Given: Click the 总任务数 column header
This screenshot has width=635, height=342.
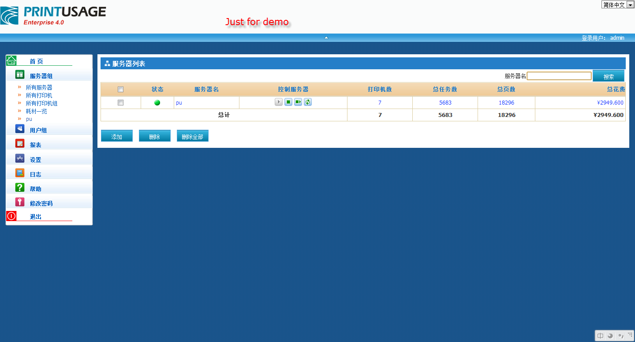Looking at the screenshot, I should (445, 90).
